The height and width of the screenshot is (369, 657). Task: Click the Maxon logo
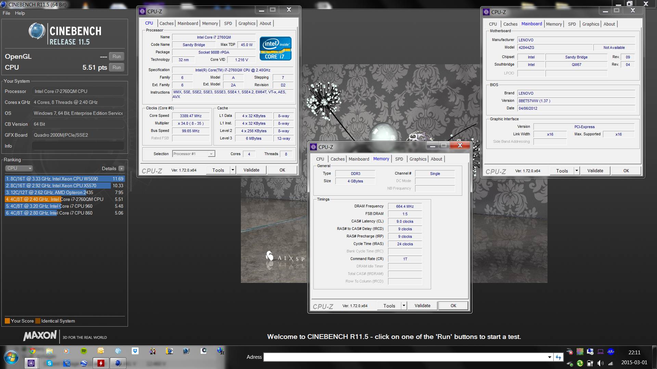40,336
